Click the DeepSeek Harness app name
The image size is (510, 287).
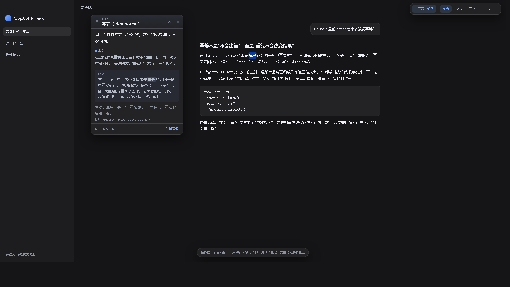(x=29, y=19)
